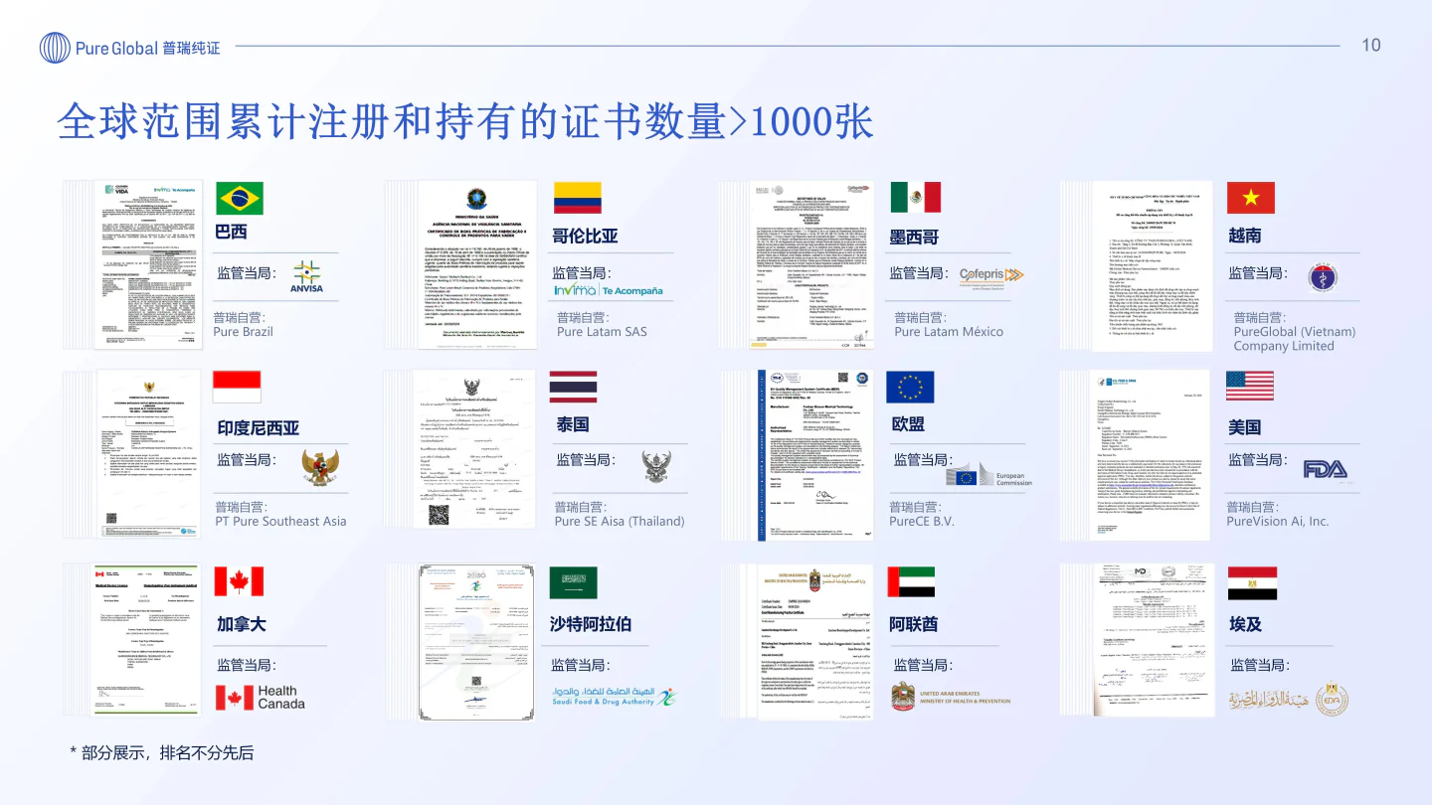The image size is (1432, 805).
Task: Open the EU quality certificate thumbnail
Action: click(x=814, y=454)
